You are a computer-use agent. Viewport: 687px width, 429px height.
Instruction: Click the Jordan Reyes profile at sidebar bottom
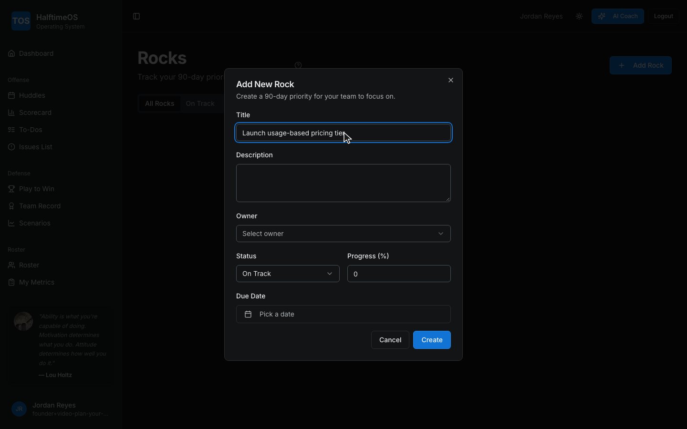point(61,409)
